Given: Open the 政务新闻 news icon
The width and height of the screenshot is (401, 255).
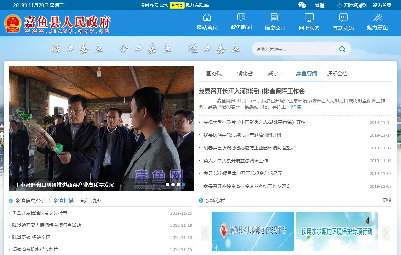Looking at the screenshot, I should (x=241, y=17).
